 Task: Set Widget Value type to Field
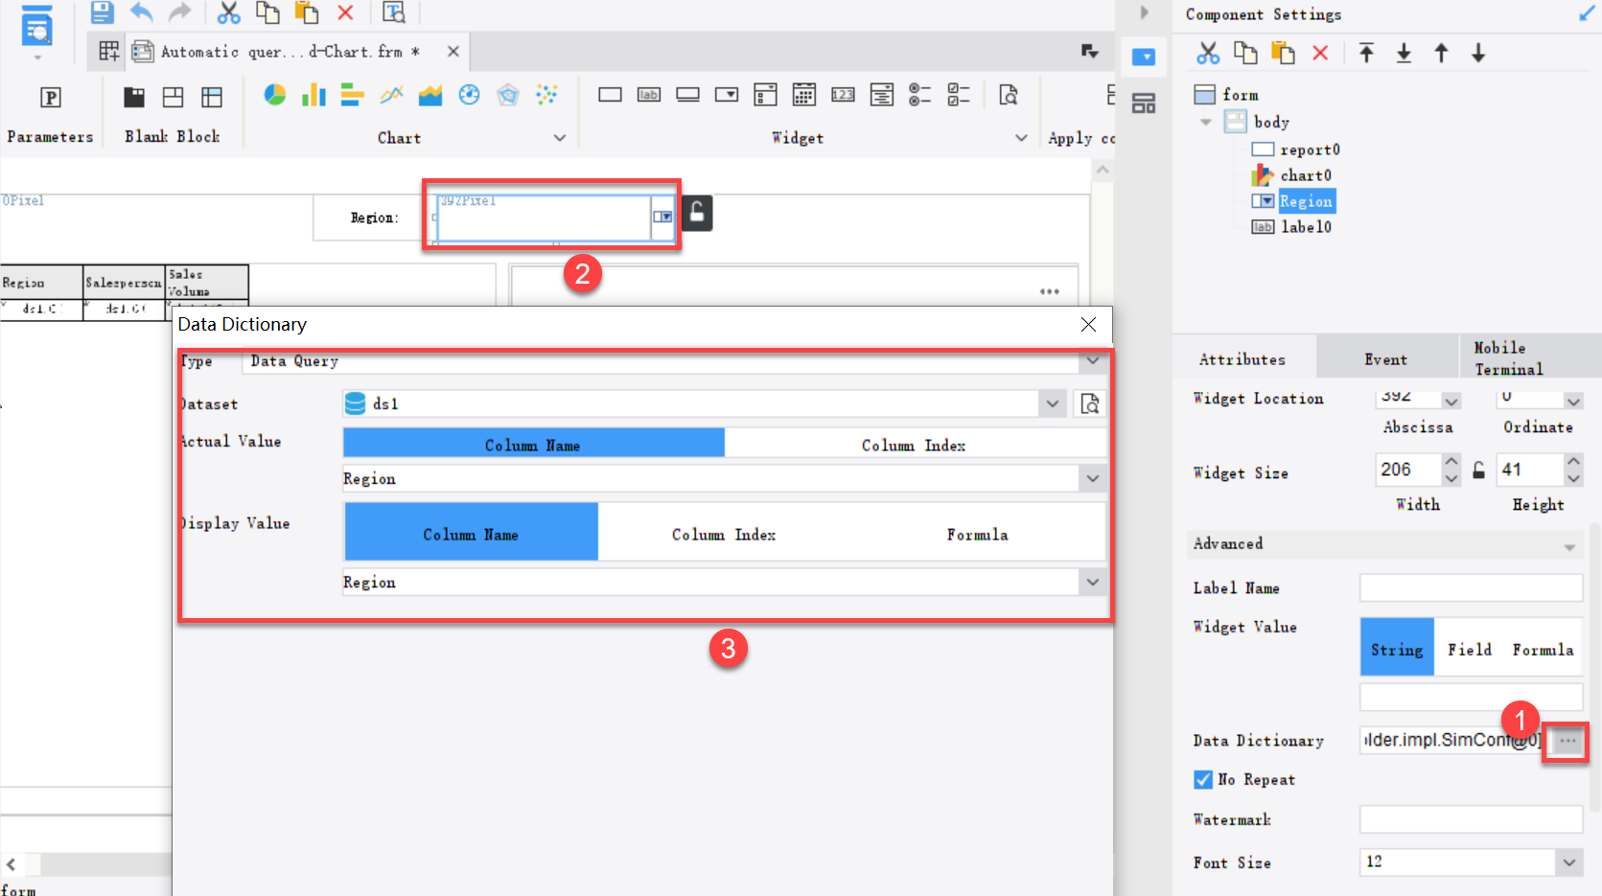pos(1470,650)
